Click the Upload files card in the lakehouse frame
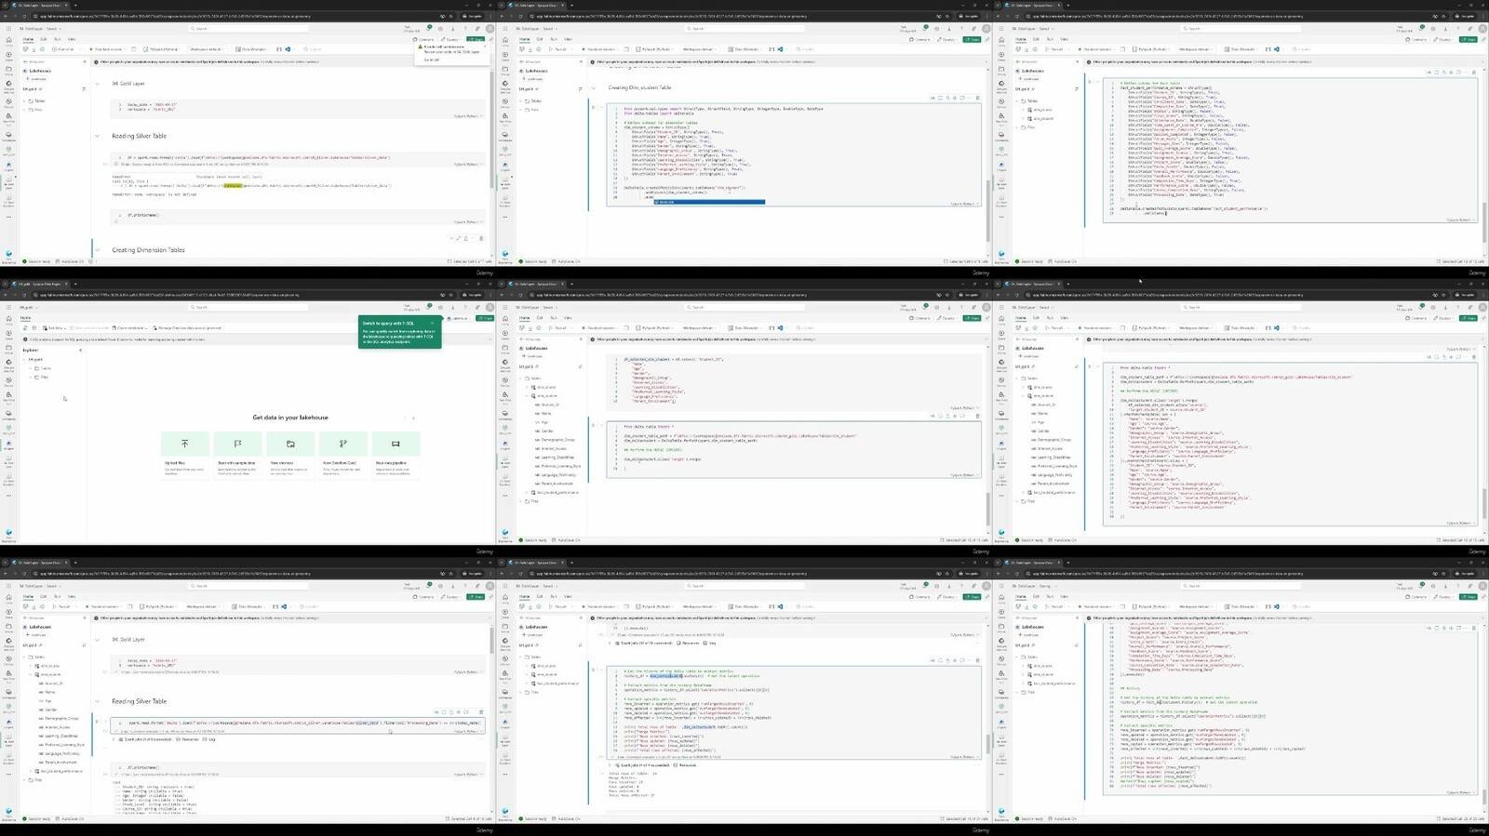Viewport: 1489px width, 836px height. (x=184, y=456)
